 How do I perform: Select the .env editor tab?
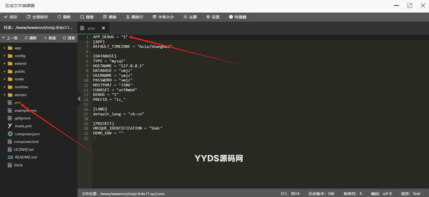click(91, 28)
